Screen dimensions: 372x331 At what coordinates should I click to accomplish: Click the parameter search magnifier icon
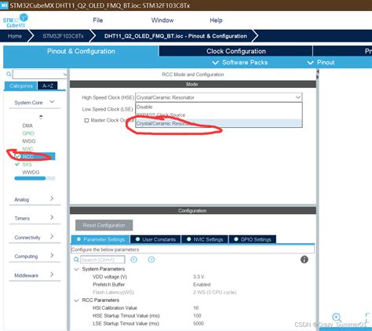76,260
